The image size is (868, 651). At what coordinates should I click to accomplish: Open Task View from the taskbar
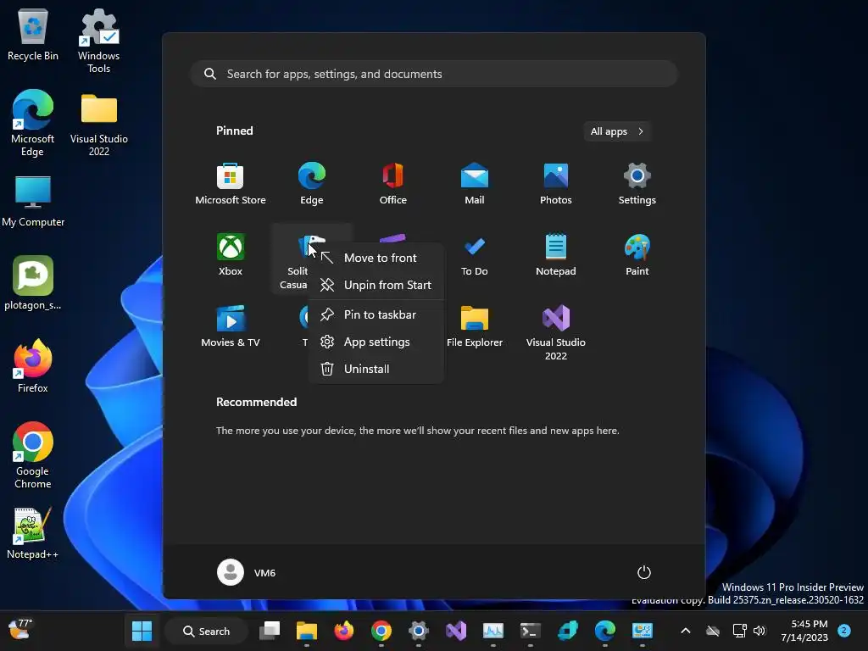click(x=270, y=631)
